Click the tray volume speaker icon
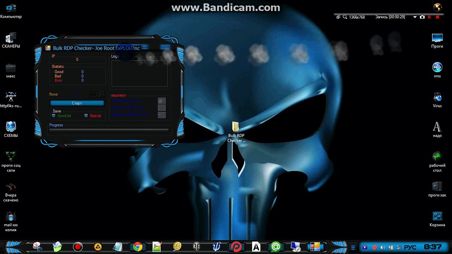The image size is (452, 254). [382, 247]
